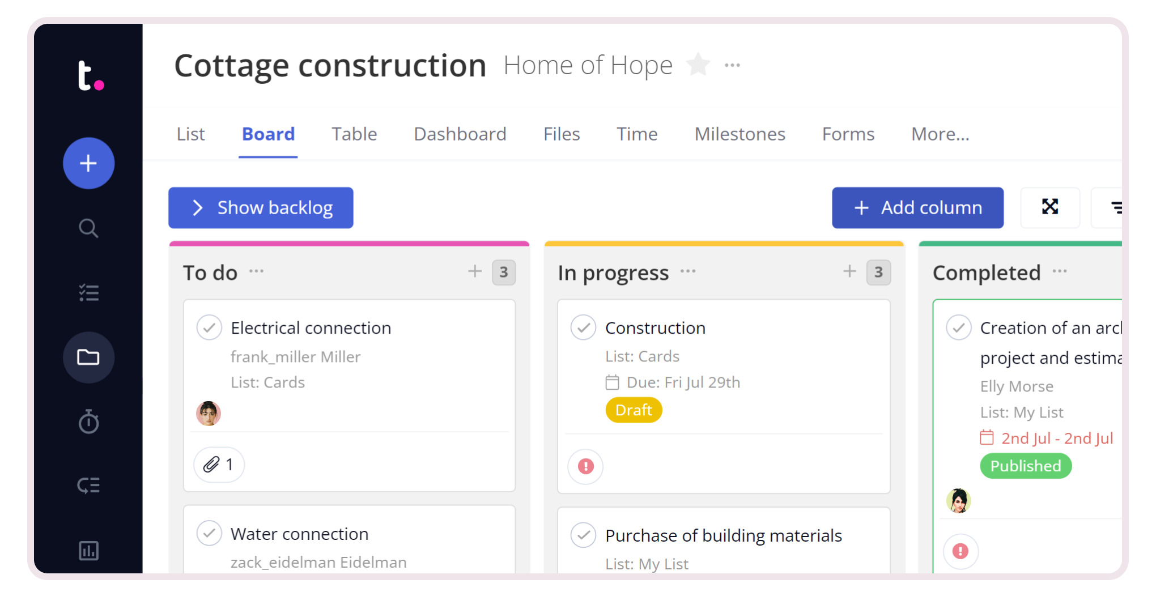The image size is (1156, 596).
Task: Check off Purchase of building materials task
Action: (x=583, y=535)
